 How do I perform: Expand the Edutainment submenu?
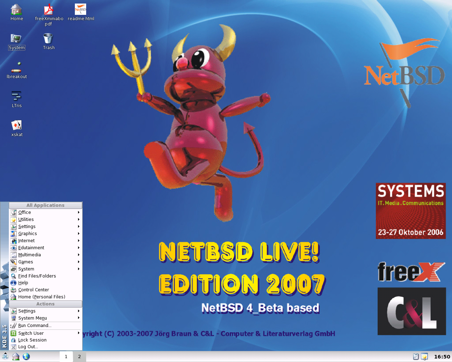(46, 248)
